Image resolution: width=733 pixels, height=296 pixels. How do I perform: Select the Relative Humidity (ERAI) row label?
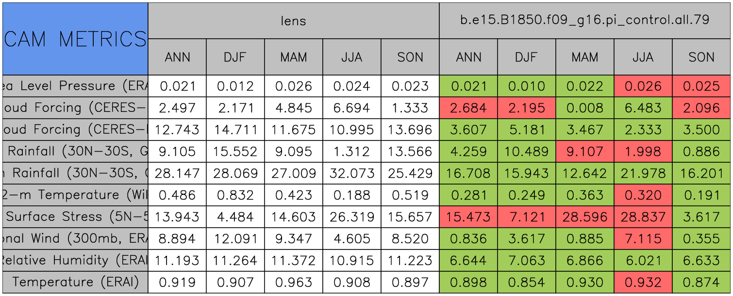coord(75,261)
